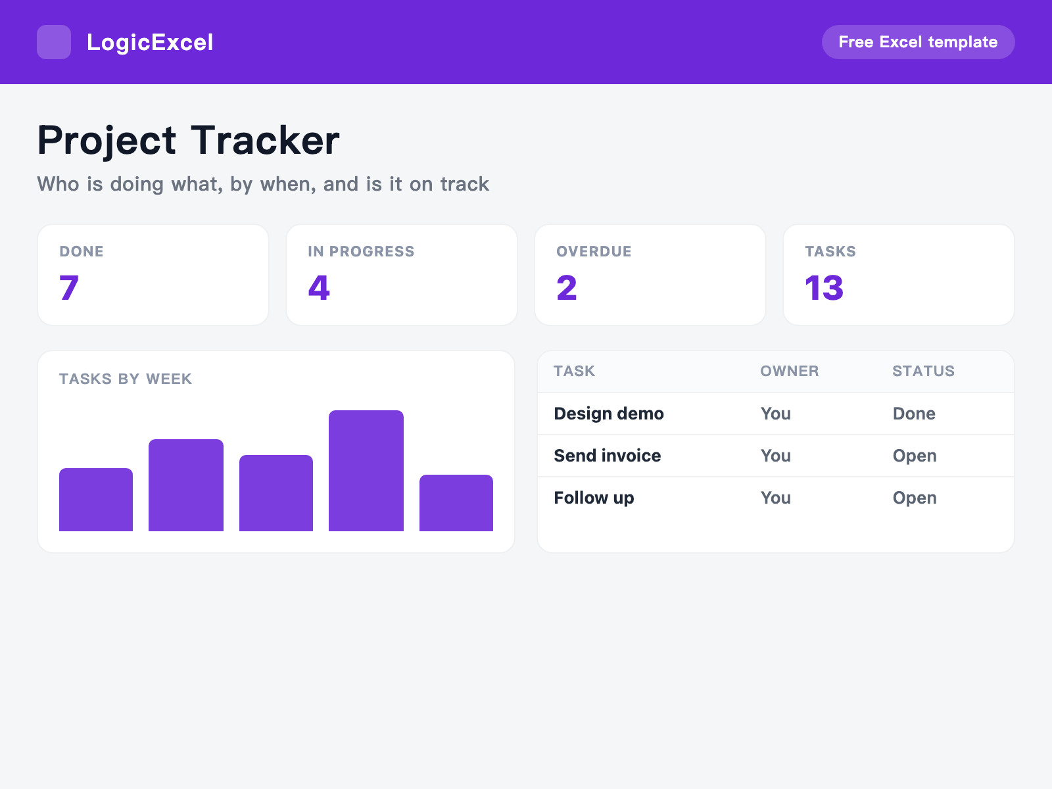Viewport: 1052px width, 789px height.
Task: Open the Tasks card showing 13
Action: (x=899, y=275)
